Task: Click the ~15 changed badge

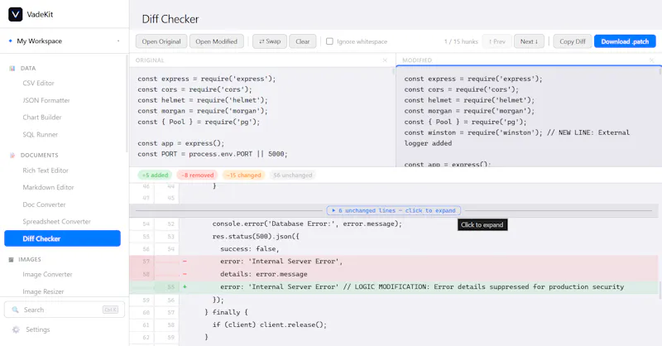Action: point(243,175)
